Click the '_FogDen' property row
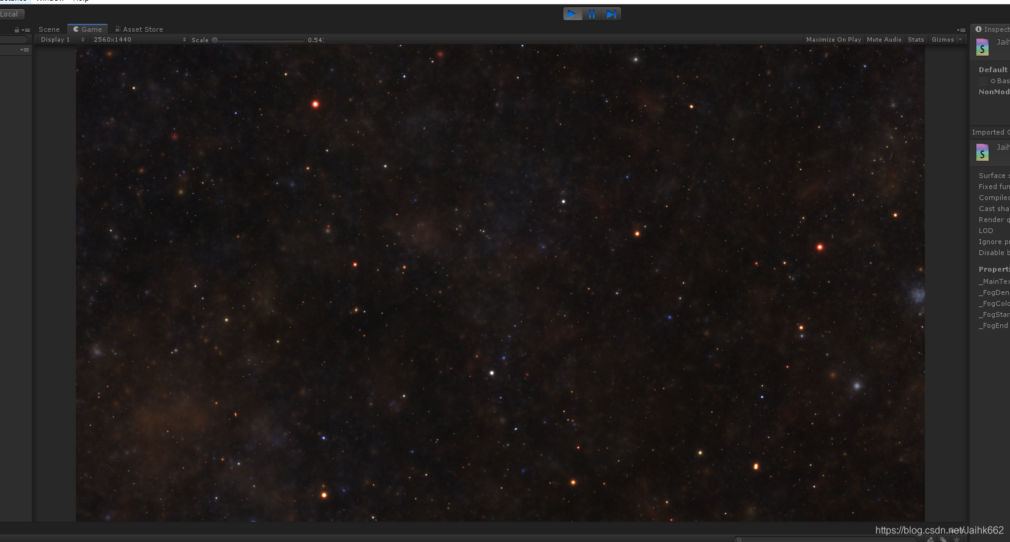1010x542 pixels. (x=994, y=292)
